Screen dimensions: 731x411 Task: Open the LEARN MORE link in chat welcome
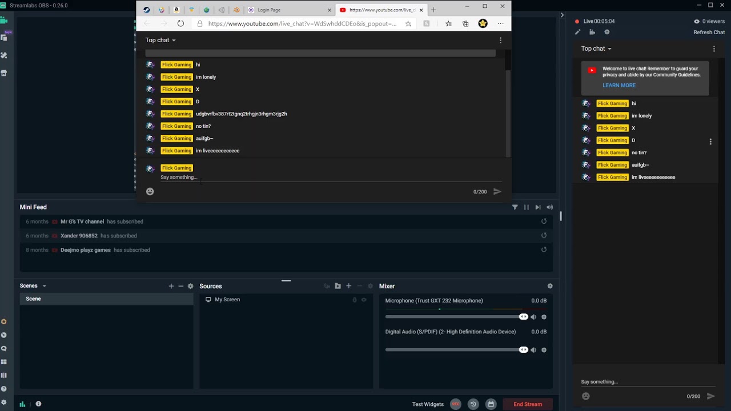tap(619, 85)
